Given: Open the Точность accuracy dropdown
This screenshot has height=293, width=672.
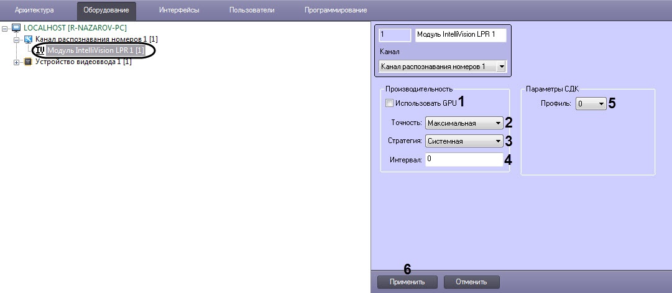Looking at the screenshot, I should click(x=464, y=123).
